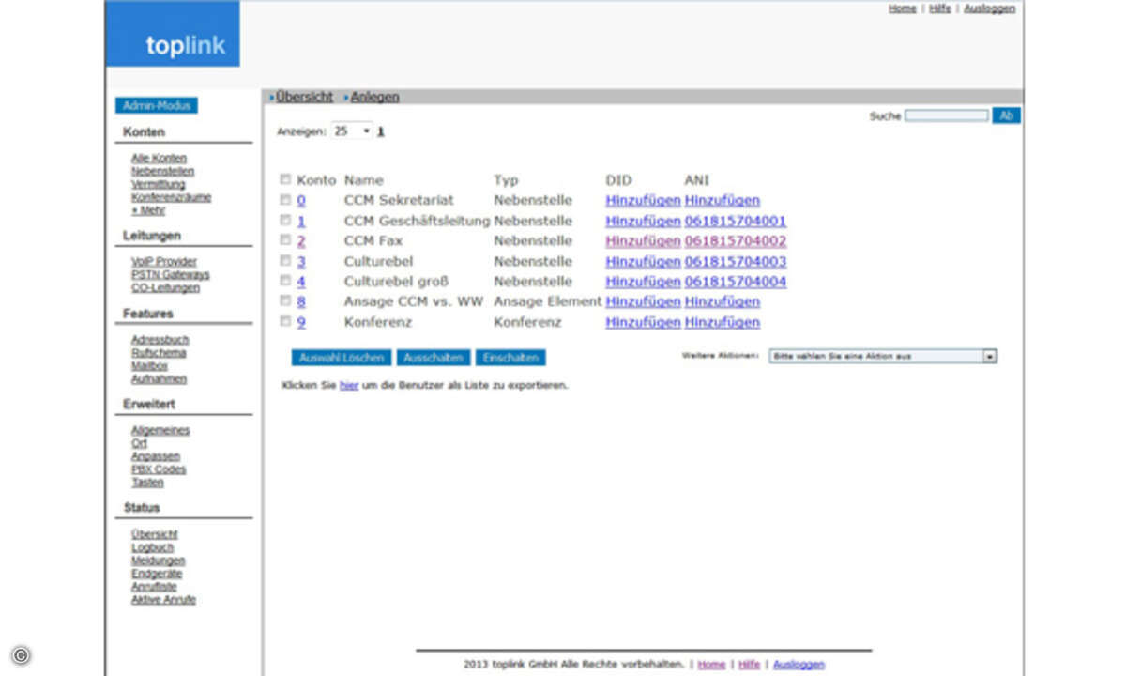Go to page 1 in pagination

pos(381,132)
